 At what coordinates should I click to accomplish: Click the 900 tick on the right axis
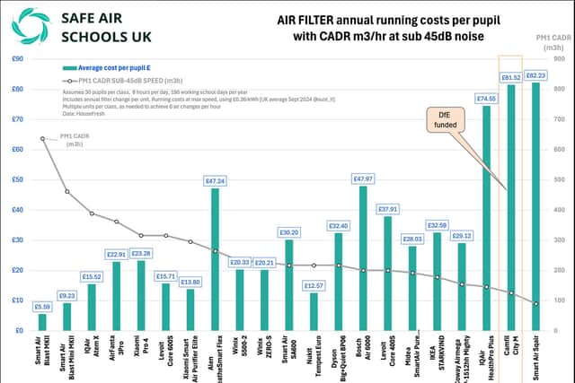[x=559, y=59]
